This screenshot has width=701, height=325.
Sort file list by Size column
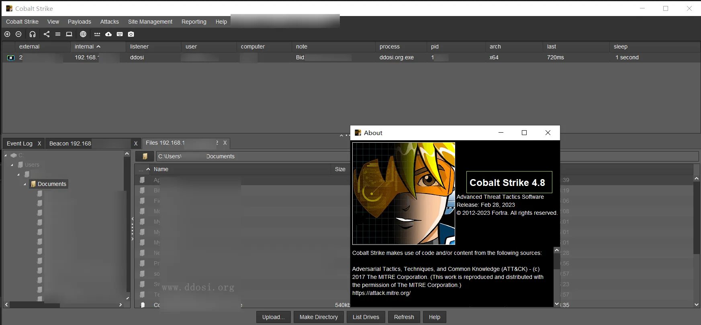[340, 169]
